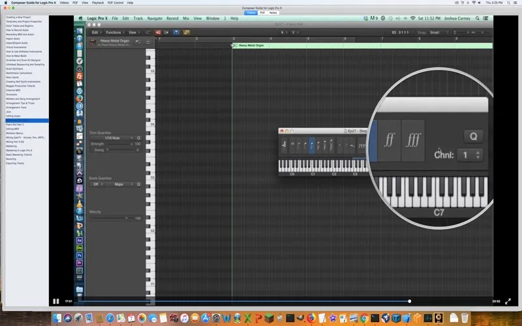
Task: Open Siri from the dock
Action: click(x=68, y=318)
